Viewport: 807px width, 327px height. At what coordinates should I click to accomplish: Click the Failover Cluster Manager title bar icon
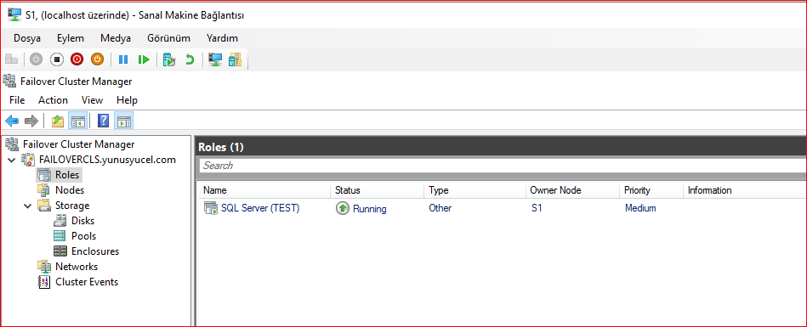click(9, 81)
